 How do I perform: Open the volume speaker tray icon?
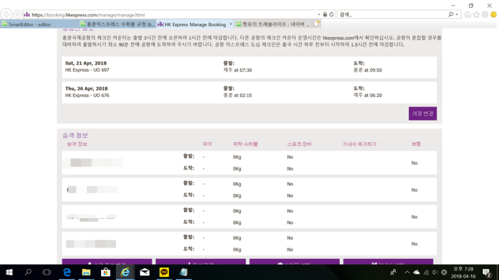435,273
